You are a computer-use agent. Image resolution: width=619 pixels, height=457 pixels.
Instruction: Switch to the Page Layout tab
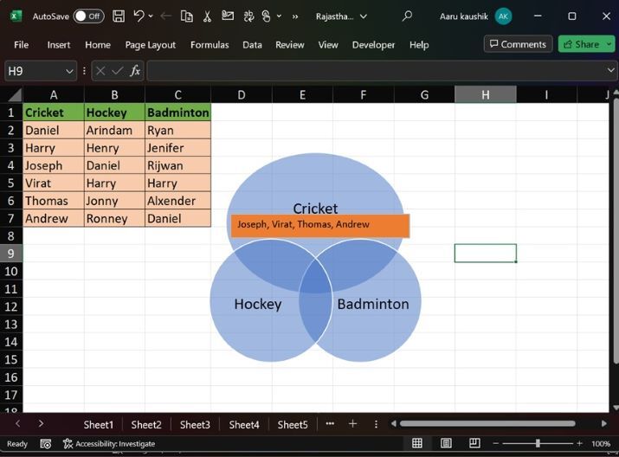click(151, 45)
